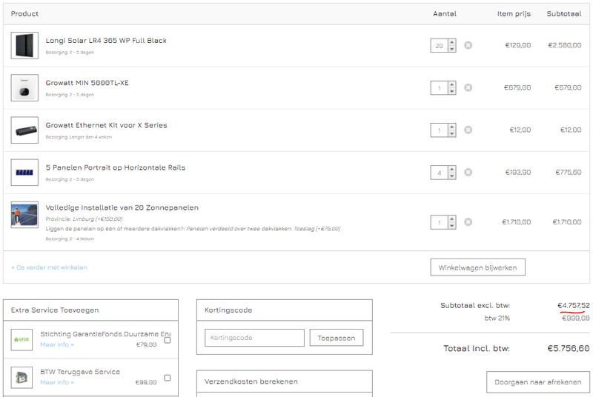
Task: Remove Volledige Installatie item from cart
Action: pyautogui.click(x=468, y=221)
